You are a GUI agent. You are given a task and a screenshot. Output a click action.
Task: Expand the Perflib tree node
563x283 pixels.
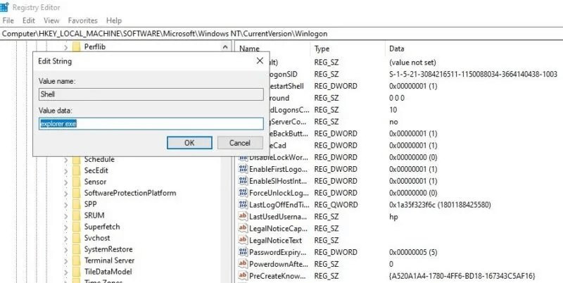click(65, 47)
